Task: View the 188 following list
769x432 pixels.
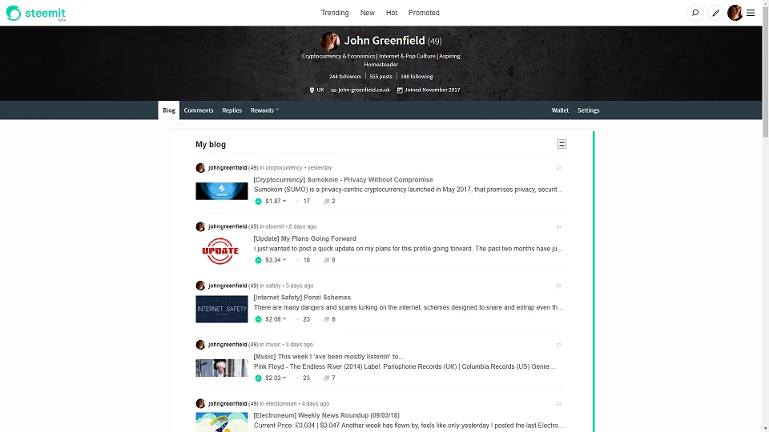Action: pyautogui.click(x=417, y=77)
